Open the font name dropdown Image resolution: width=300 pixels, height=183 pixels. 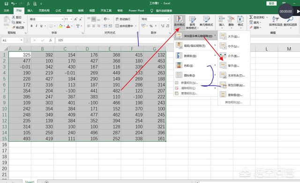(x=62, y=19)
